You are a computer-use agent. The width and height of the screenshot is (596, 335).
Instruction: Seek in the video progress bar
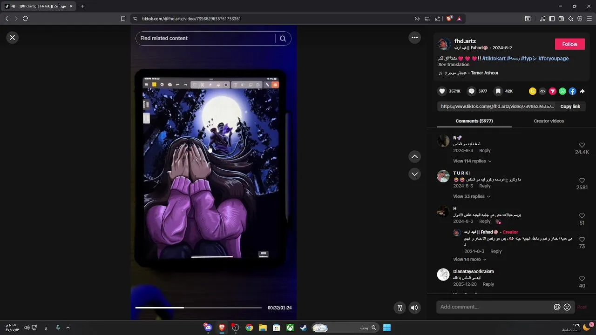[x=198, y=308]
